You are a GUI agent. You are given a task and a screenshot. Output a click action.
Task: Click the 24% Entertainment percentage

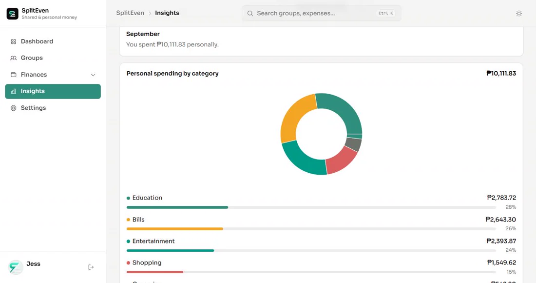coord(511,250)
